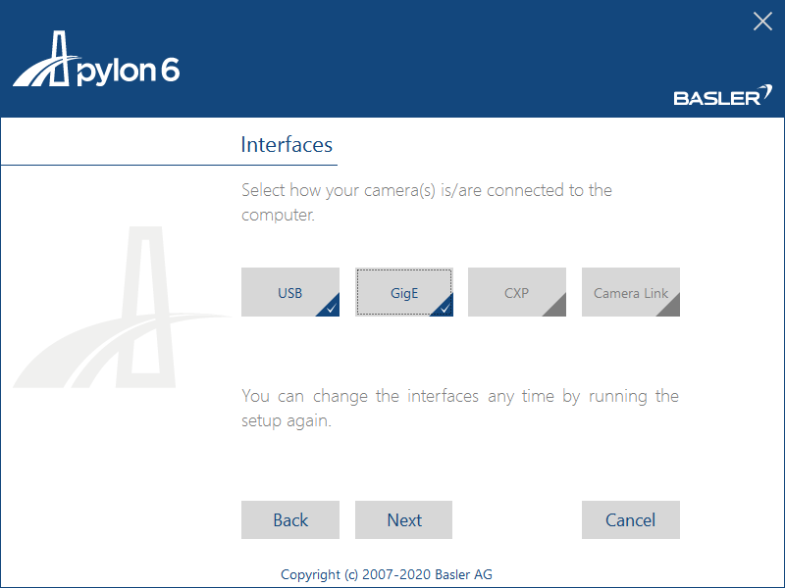Click the BASLER brand logo
Image resolution: width=785 pixels, height=588 pixels.
716,97
